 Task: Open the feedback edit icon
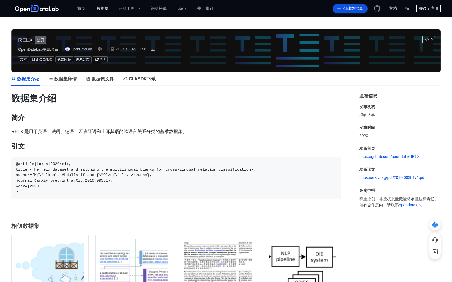[x=435, y=252]
